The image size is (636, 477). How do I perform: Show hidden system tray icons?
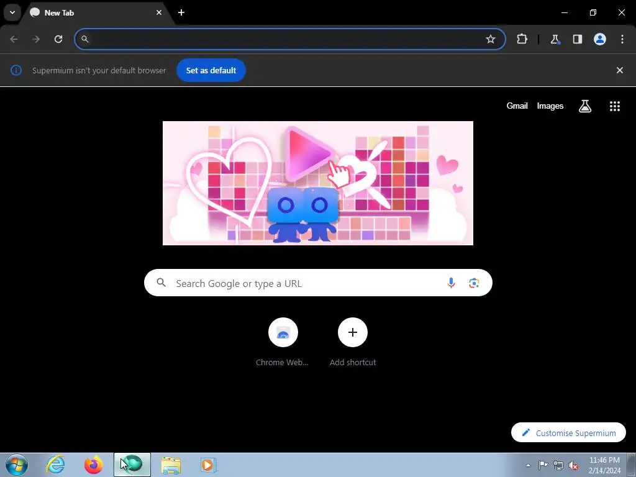click(x=528, y=465)
